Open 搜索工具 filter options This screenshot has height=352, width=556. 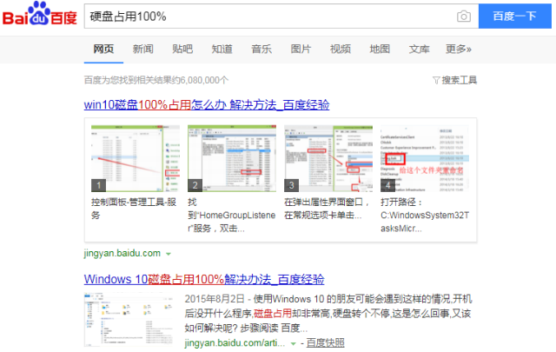click(455, 80)
